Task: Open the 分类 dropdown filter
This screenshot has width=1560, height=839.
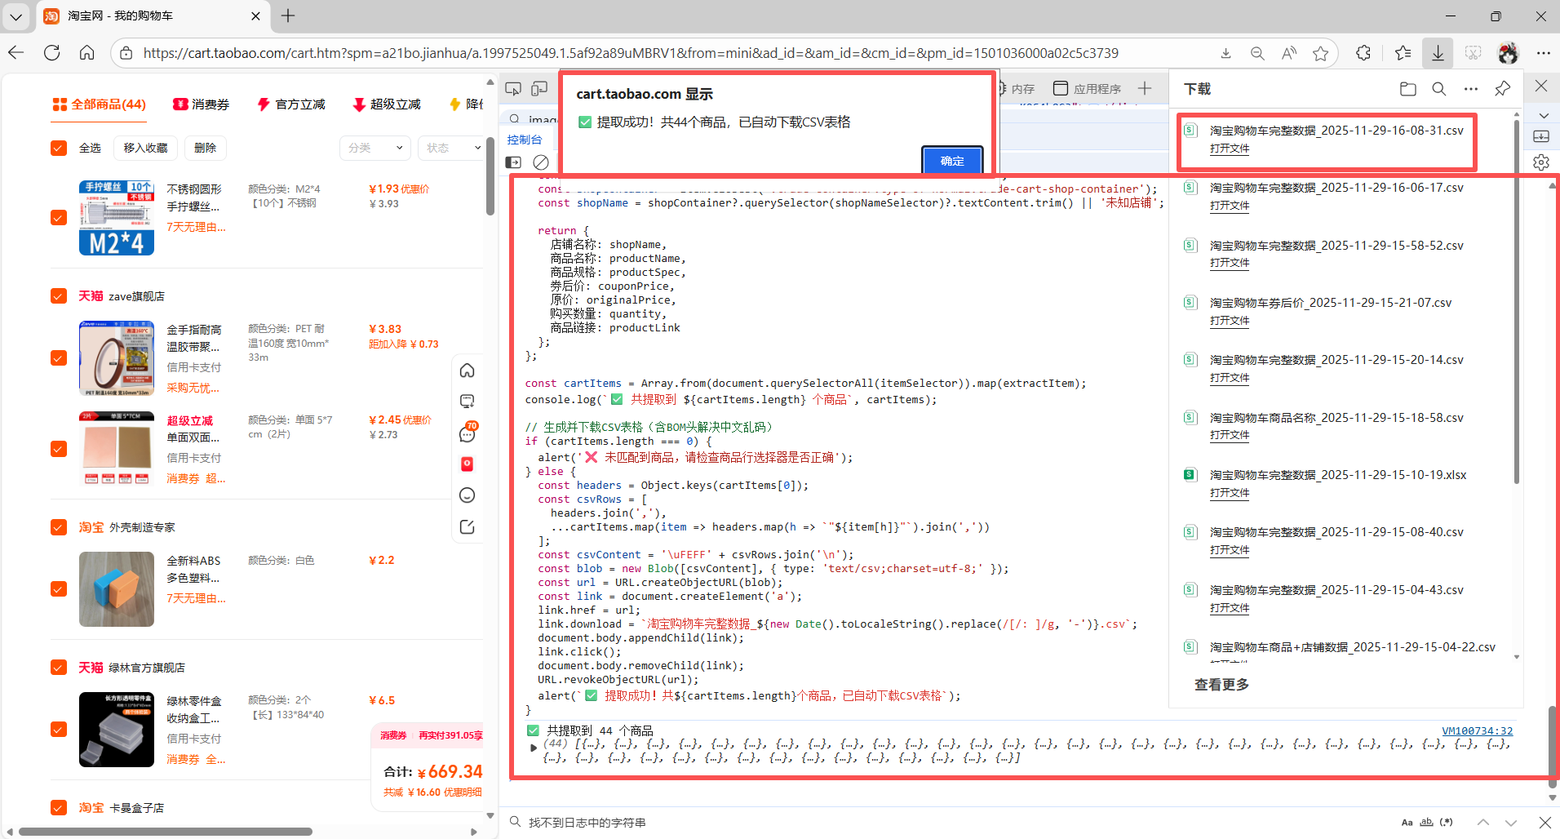Action: (x=374, y=148)
